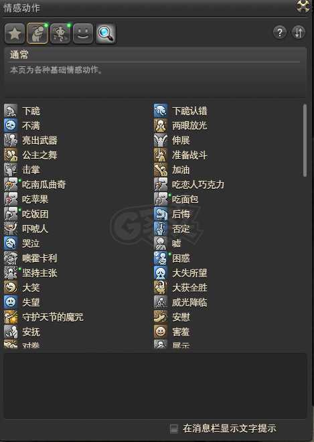Click the 守护天节的魔咒 emote entry
Image resolution: width=314 pixels, height=442 pixels.
click(x=44, y=317)
